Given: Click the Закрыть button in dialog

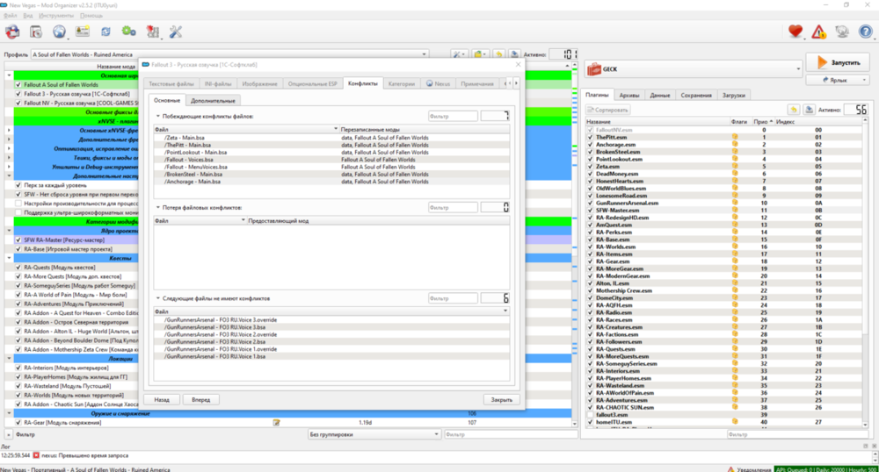Looking at the screenshot, I should pos(501,400).
